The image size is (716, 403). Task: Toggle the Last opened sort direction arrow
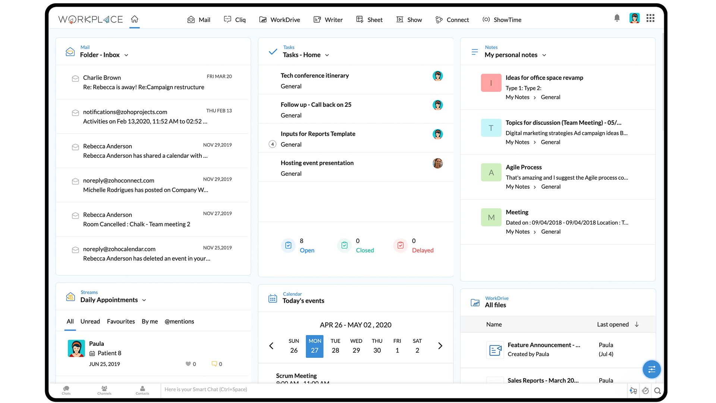tap(637, 324)
